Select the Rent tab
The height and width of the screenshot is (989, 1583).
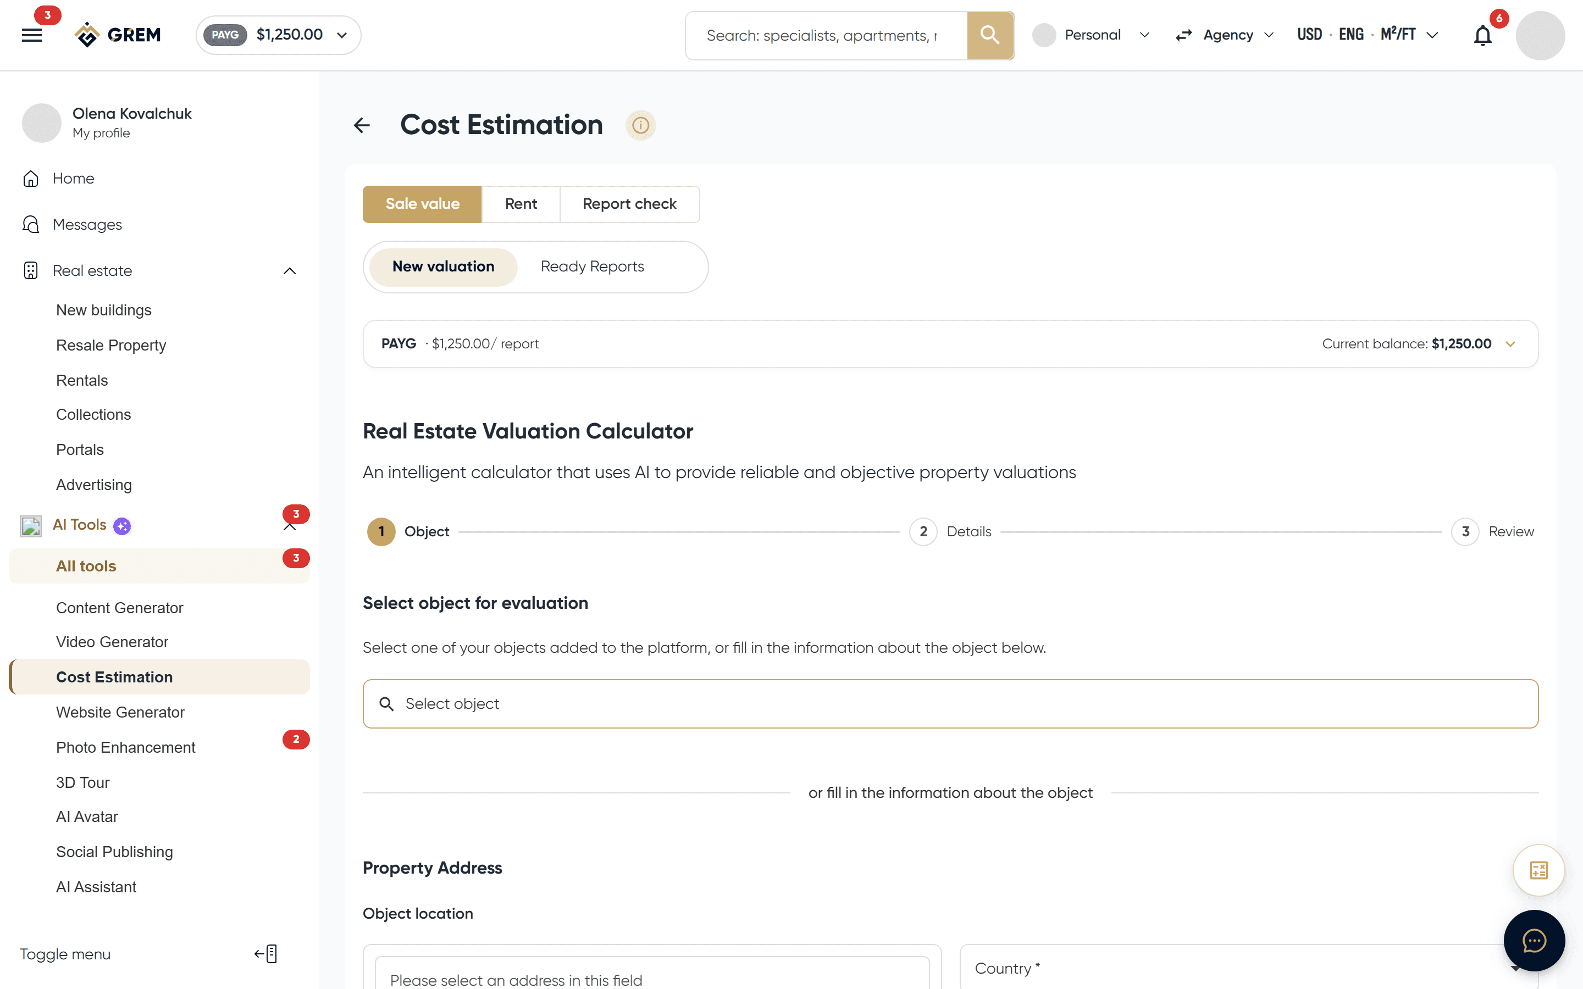(x=521, y=204)
